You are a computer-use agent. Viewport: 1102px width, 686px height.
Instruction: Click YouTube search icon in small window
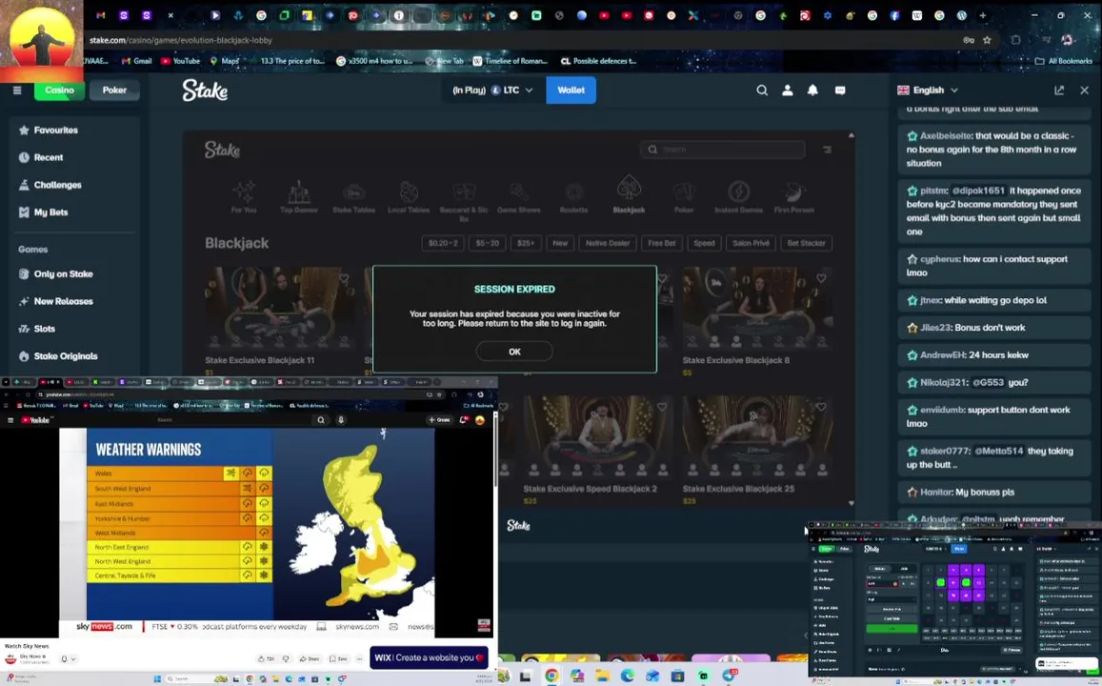(320, 419)
